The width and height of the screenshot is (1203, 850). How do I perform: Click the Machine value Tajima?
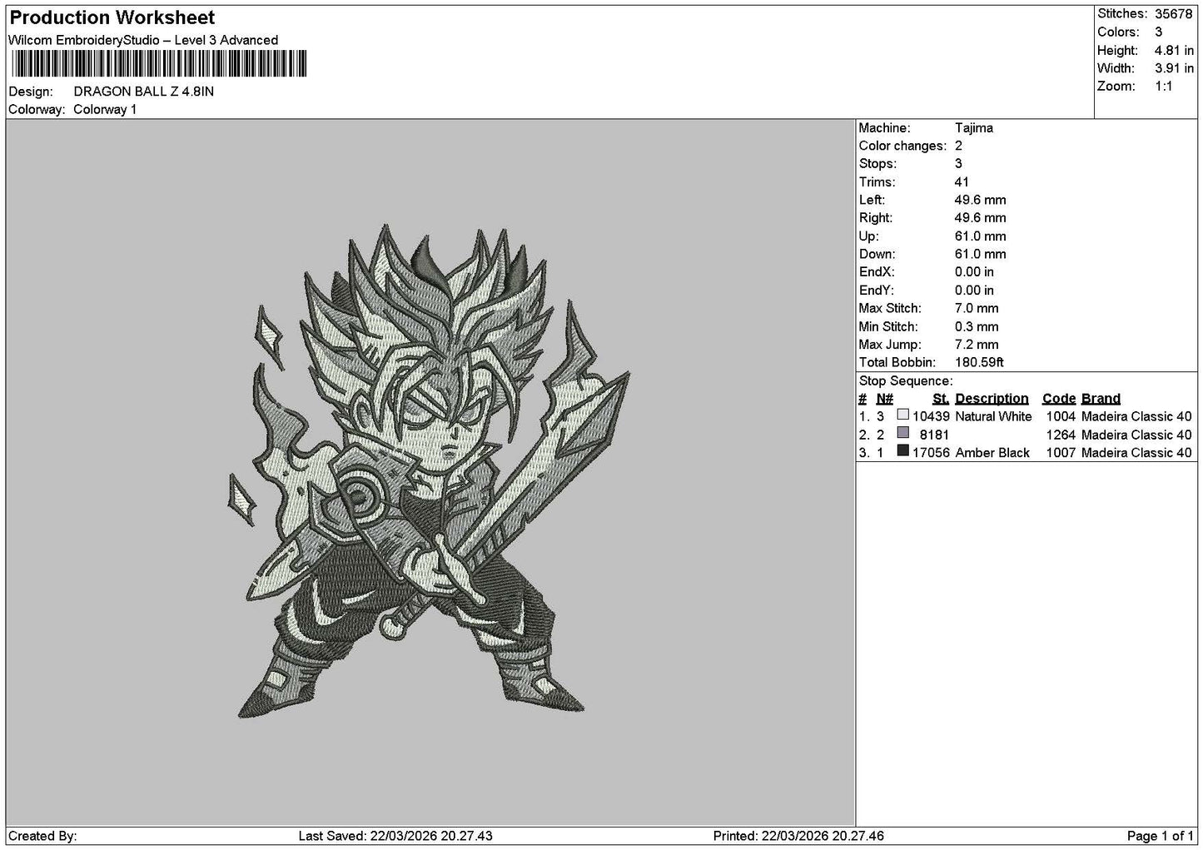point(974,128)
